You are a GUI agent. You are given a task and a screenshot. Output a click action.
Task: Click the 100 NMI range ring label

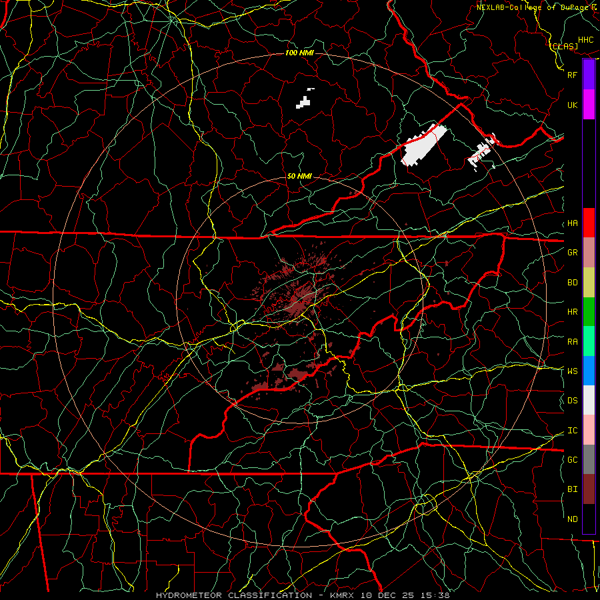click(x=299, y=53)
